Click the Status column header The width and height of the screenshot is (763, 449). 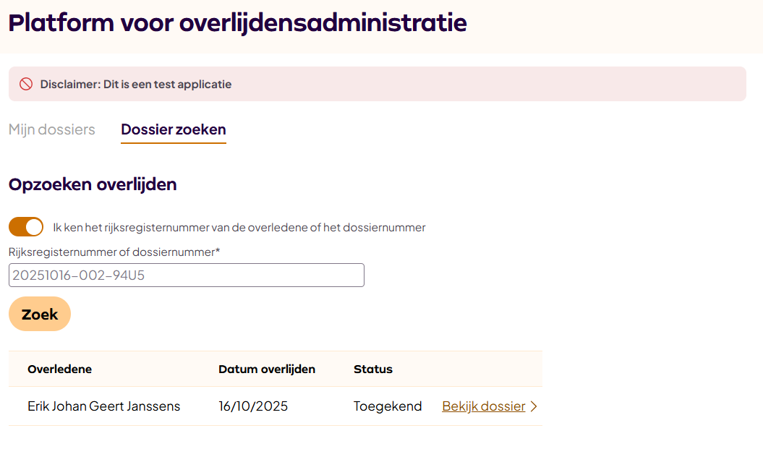click(373, 369)
